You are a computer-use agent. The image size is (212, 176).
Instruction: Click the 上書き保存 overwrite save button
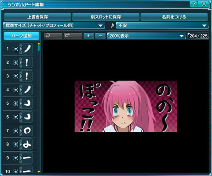pos(38,17)
